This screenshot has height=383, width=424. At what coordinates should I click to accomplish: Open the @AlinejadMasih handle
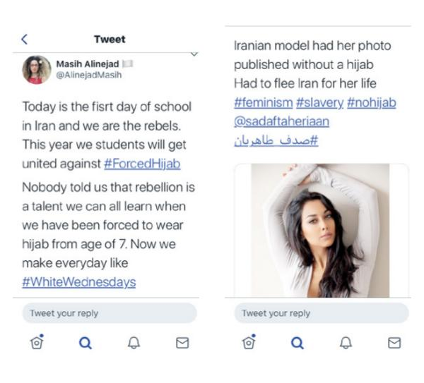pos(89,75)
